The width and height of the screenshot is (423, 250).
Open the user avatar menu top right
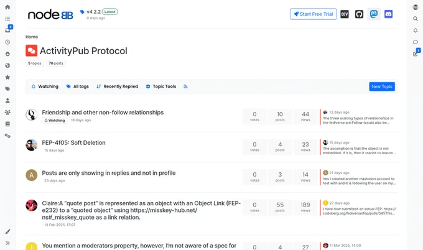pos(416,7)
